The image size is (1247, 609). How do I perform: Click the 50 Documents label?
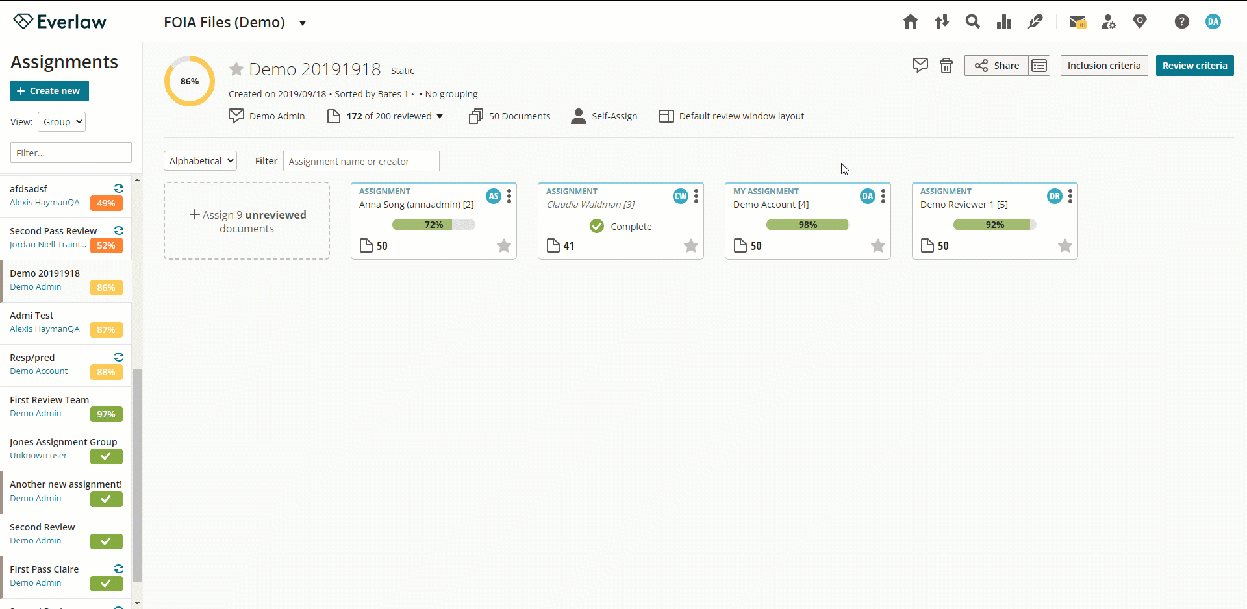(520, 116)
